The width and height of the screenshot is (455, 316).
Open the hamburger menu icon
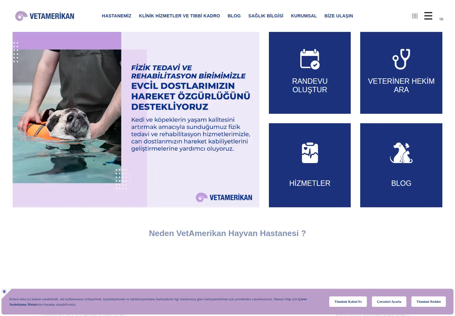click(x=428, y=16)
